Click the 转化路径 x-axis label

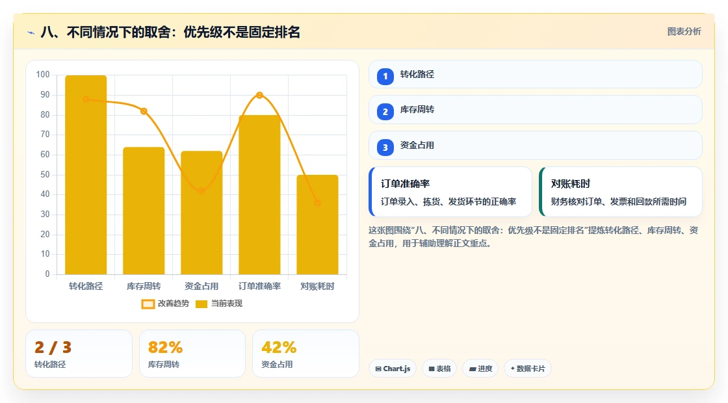tap(86, 286)
